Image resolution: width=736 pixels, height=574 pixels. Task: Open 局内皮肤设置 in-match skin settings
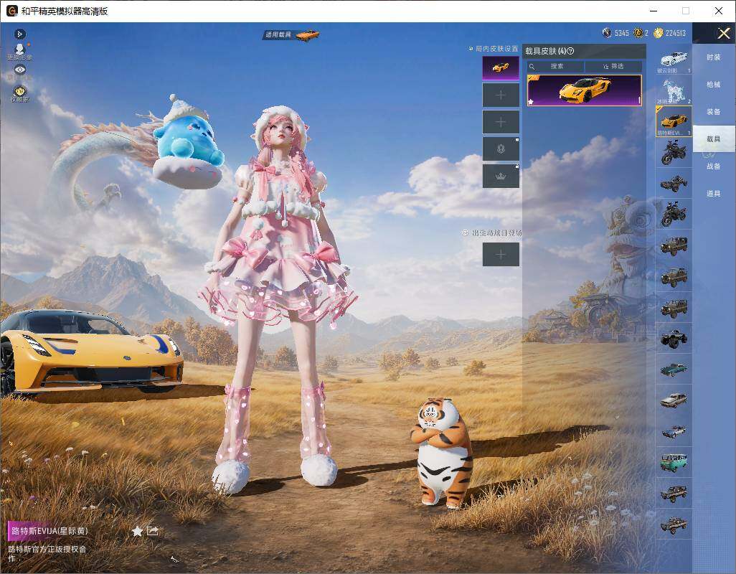click(494, 48)
